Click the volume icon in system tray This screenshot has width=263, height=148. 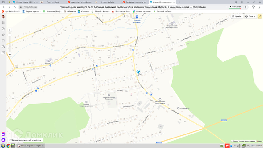239,146
